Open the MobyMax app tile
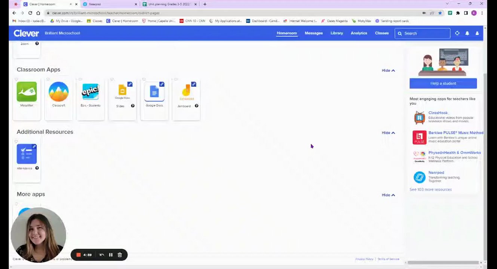Viewport: 497px width, 269px height. [x=27, y=92]
